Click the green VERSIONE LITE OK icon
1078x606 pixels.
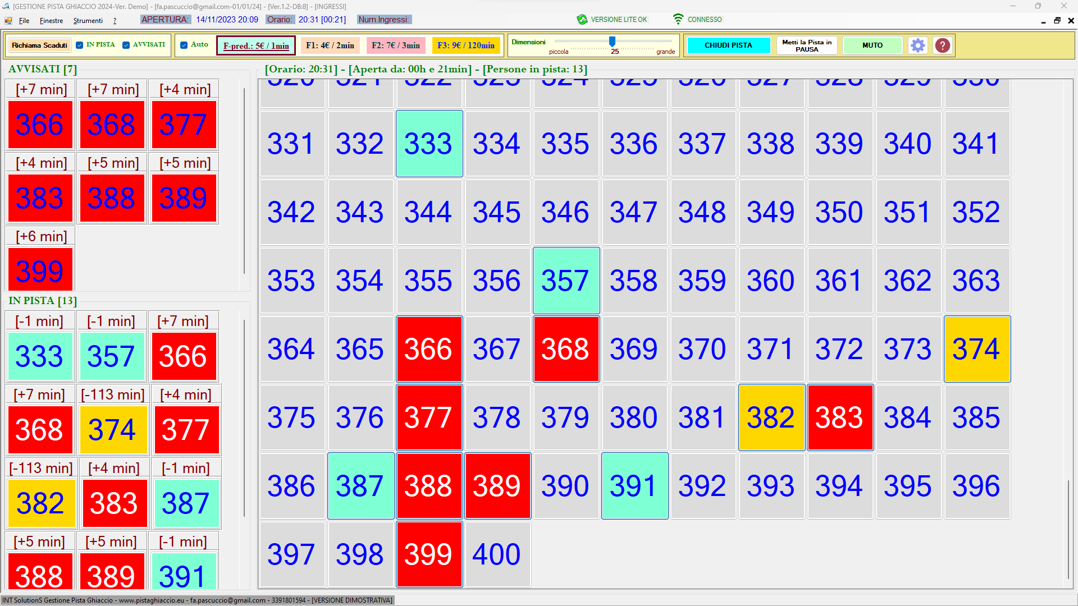pyautogui.click(x=582, y=20)
